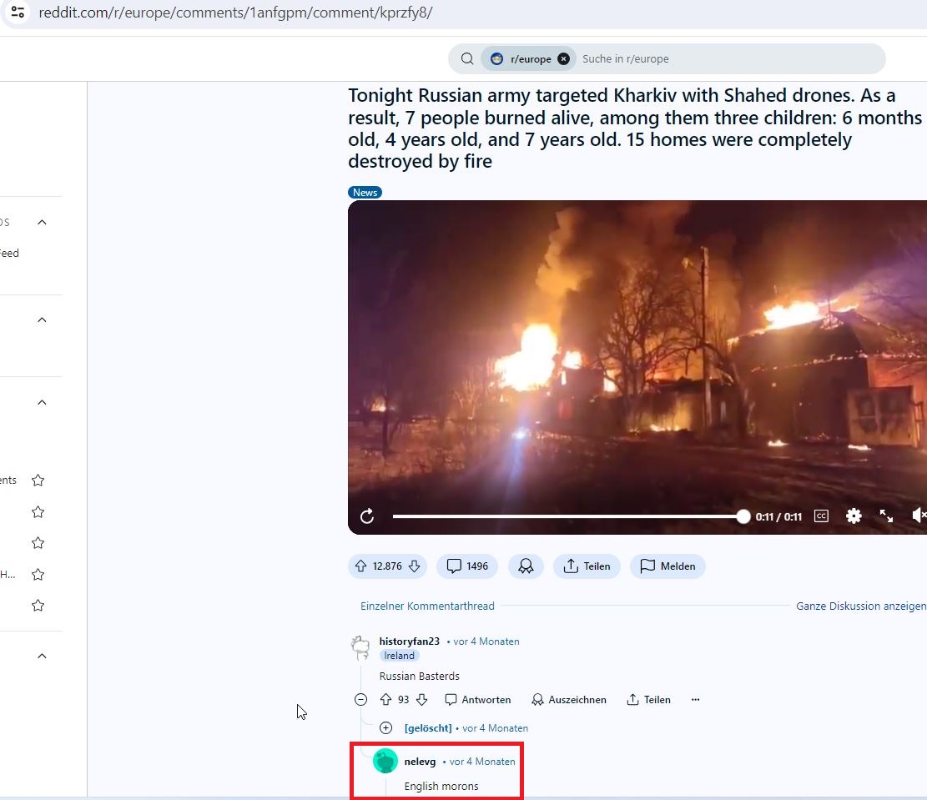Viewport: 927px width, 800px height.
Task: Reply to comment with Antworten
Action: pos(478,700)
